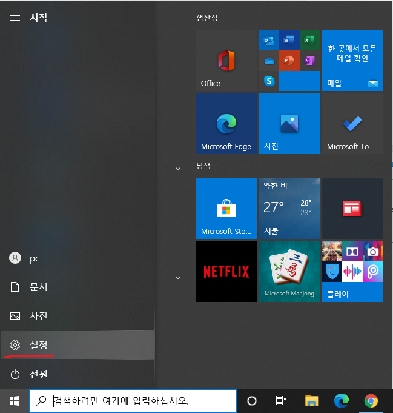Open the audio waveform app in 플레이 folder
Viewport: 393px width, 413px height.
pos(352,272)
